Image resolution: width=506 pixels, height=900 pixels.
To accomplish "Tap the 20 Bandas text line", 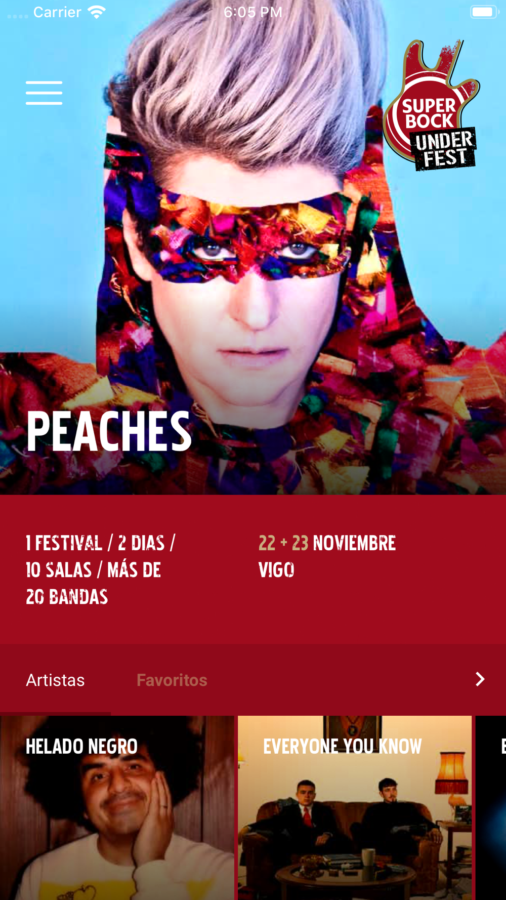I will tap(67, 597).
